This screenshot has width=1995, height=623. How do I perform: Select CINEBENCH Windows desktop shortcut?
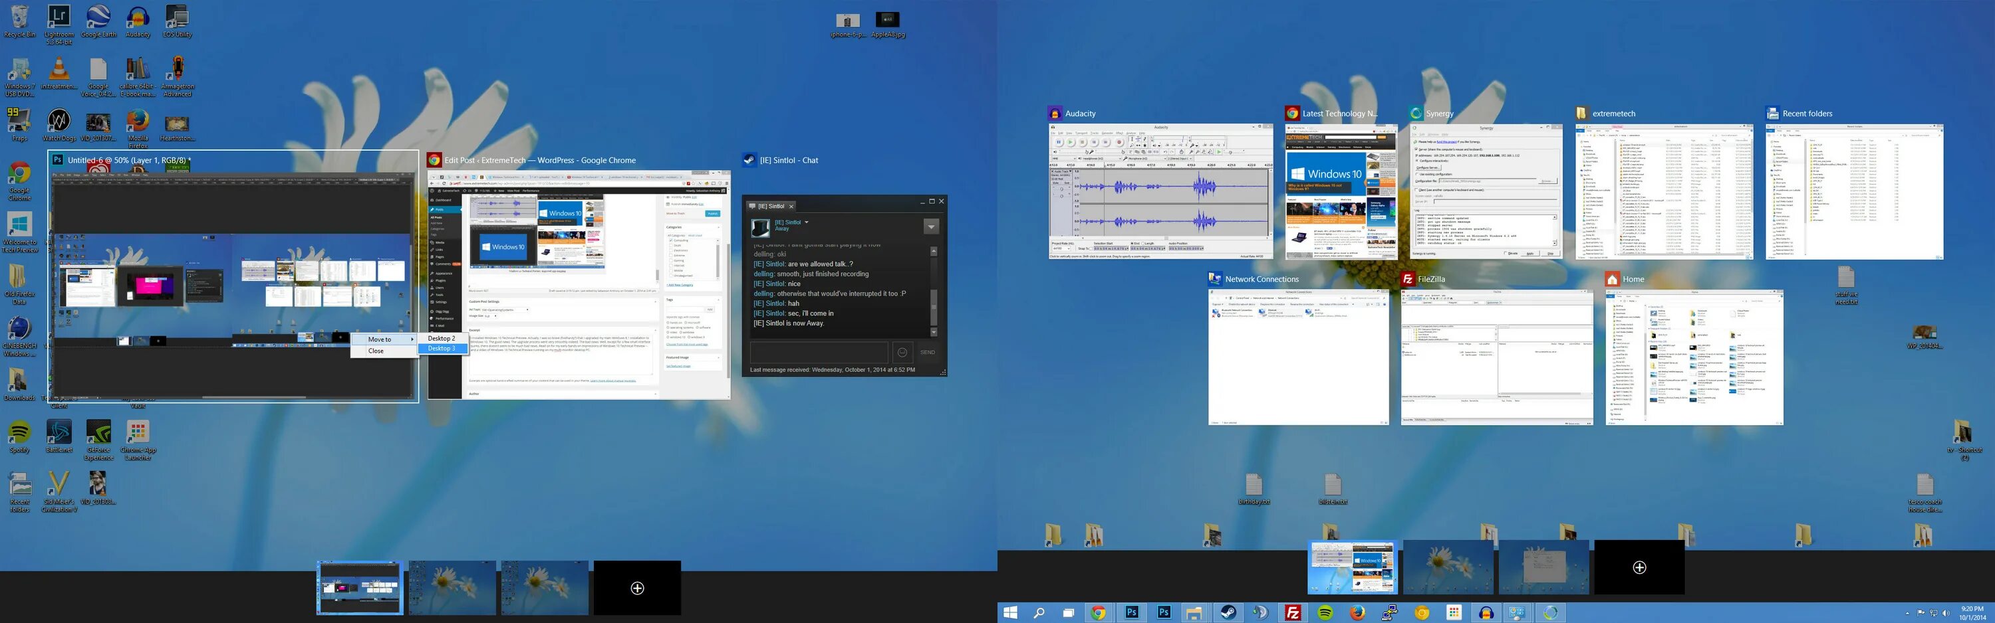pyautogui.click(x=19, y=337)
